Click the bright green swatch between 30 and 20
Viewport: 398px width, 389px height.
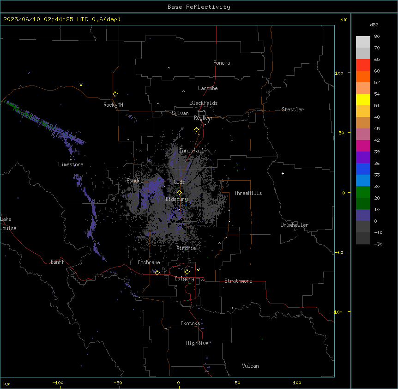pyautogui.click(x=363, y=192)
